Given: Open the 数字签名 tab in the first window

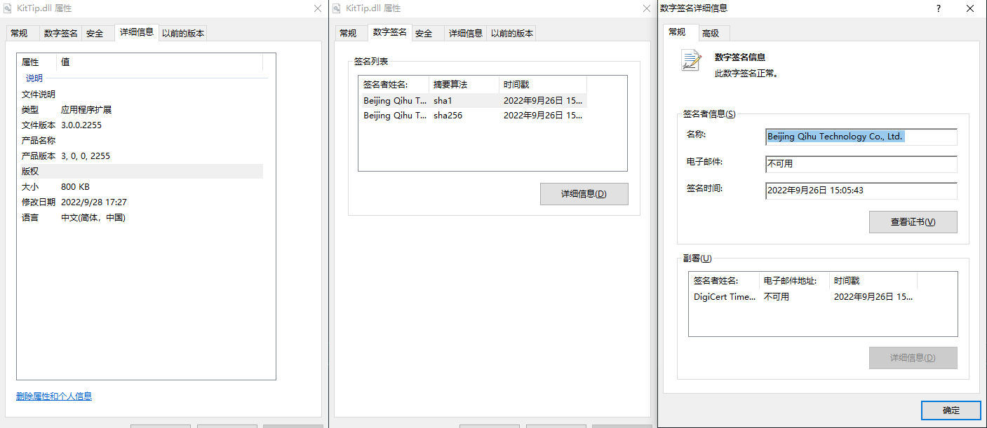Looking at the screenshot, I should pyautogui.click(x=60, y=33).
